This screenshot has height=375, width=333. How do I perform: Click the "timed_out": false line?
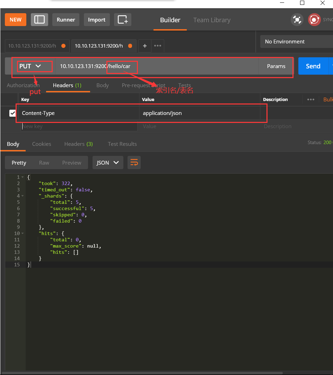[x=65, y=190]
